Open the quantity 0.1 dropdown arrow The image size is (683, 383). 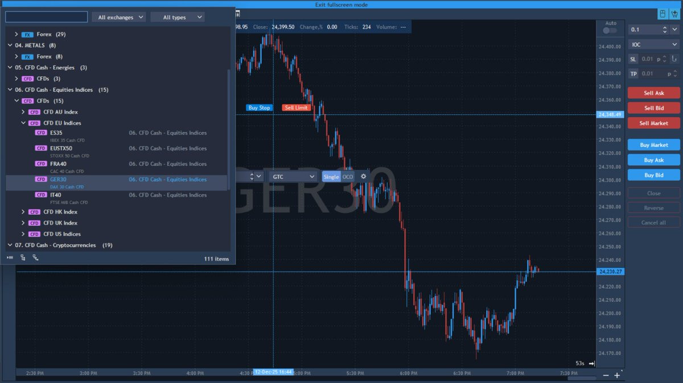674,30
